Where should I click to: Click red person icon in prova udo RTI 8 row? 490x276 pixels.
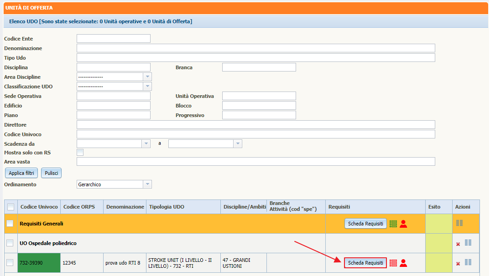[x=403, y=263]
